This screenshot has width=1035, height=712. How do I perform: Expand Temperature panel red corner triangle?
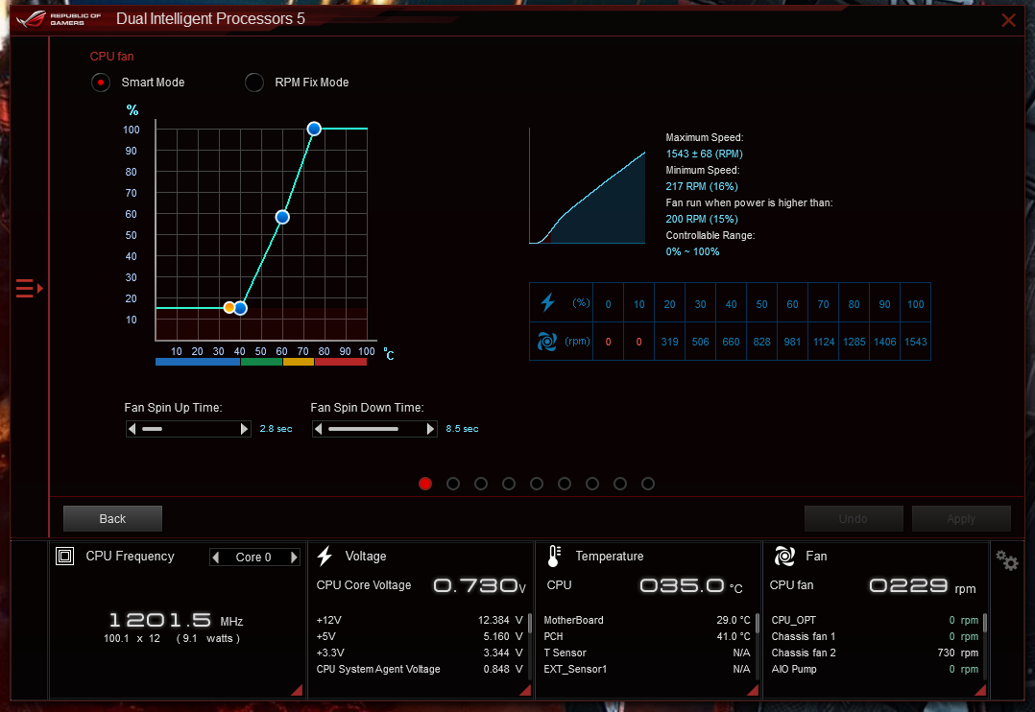[753, 691]
